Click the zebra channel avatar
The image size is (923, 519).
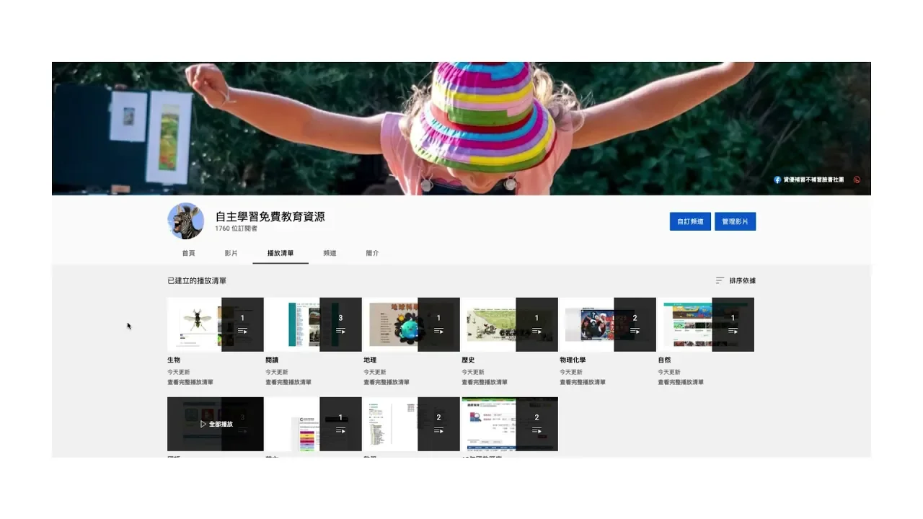point(186,221)
